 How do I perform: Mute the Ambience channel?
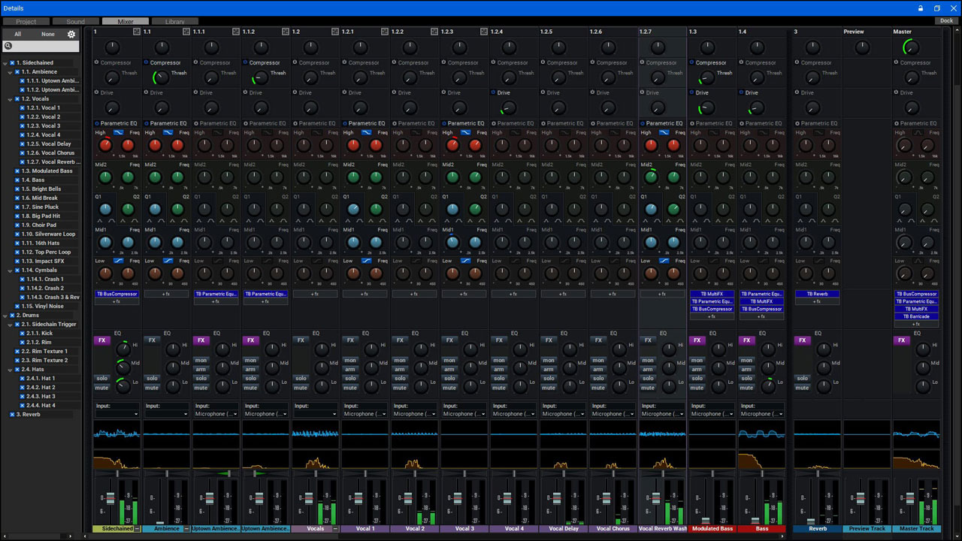coord(152,388)
